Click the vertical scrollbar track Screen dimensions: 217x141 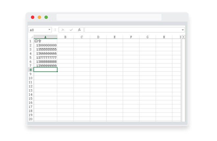(183, 80)
